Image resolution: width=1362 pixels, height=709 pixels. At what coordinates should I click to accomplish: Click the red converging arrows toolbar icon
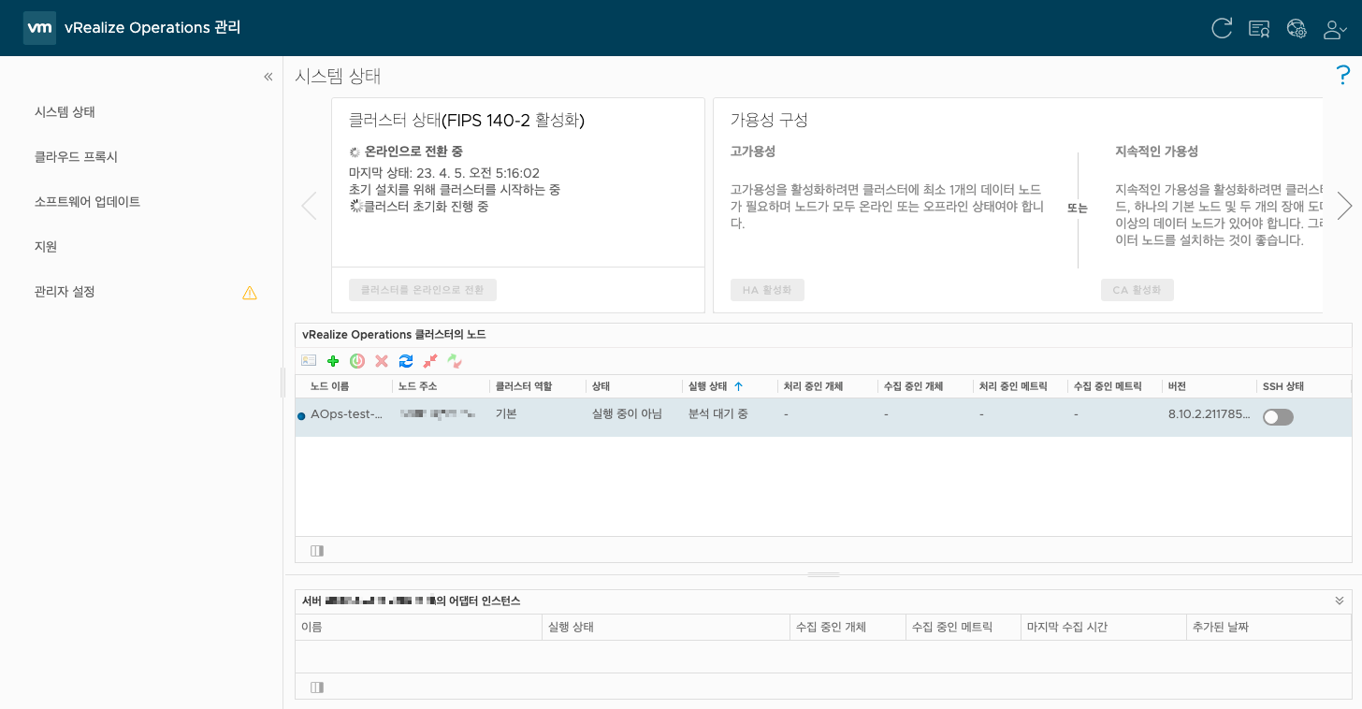click(430, 360)
